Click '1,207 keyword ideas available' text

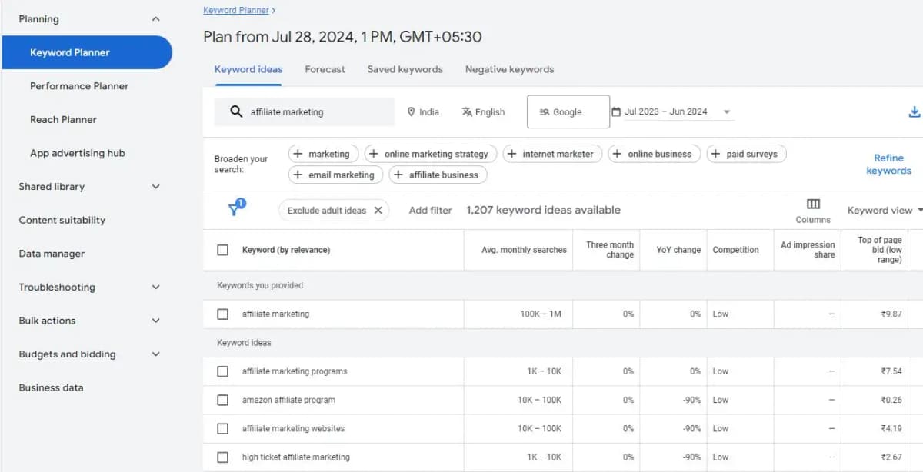(x=543, y=210)
